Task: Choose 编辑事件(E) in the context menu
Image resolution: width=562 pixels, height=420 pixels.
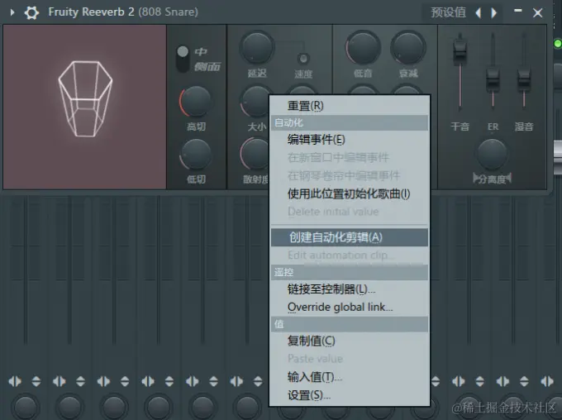Action: 350,140
